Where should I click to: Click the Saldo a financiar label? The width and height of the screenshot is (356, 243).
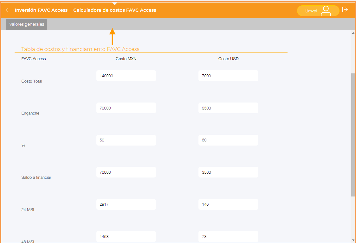tap(36, 177)
